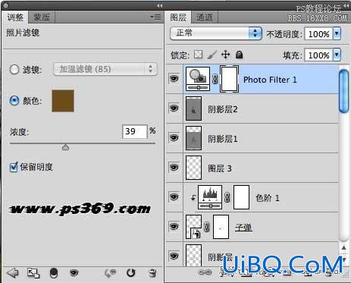Lock transparent pixels icon
The height and width of the screenshot is (283, 351).
tap(198, 55)
